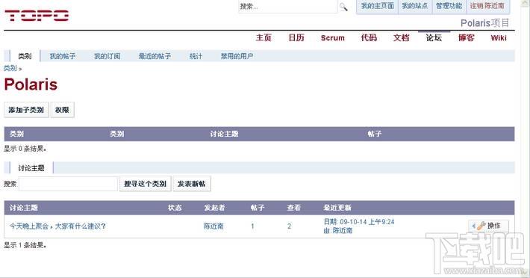The width and height of the screenshot is (530, 278).
Task: Click 陈近南 in the 发起者 column
Action: point(213,226)
